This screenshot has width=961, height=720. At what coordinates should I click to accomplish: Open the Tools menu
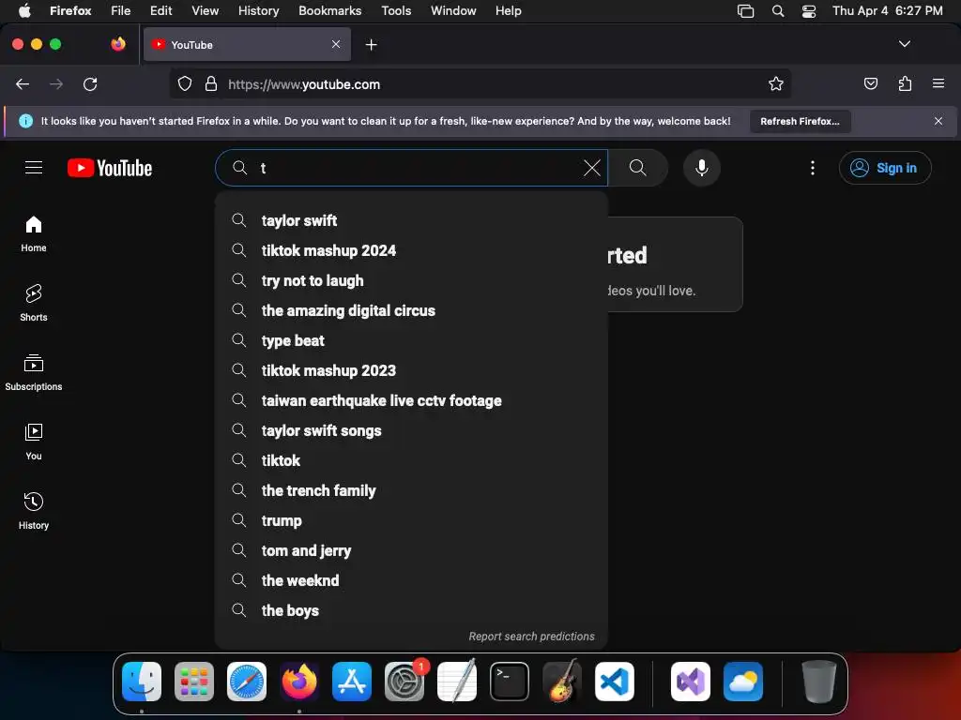396,11
